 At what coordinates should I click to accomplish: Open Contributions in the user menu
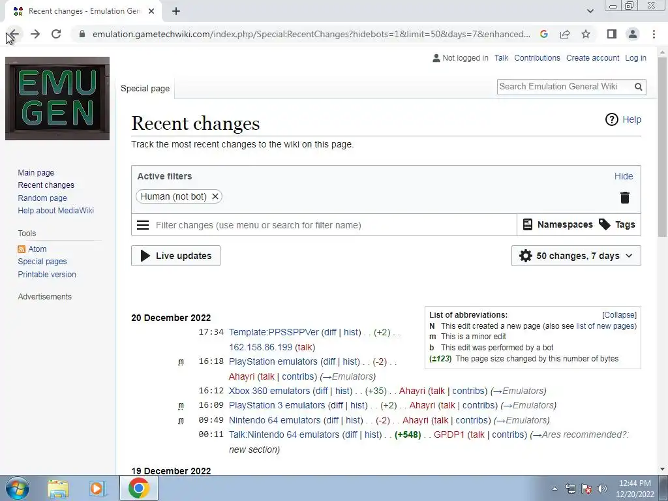(537, 58)
